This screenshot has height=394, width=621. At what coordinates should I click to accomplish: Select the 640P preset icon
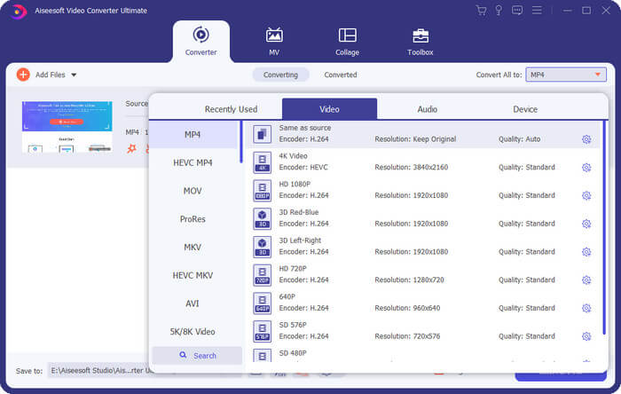263,303
